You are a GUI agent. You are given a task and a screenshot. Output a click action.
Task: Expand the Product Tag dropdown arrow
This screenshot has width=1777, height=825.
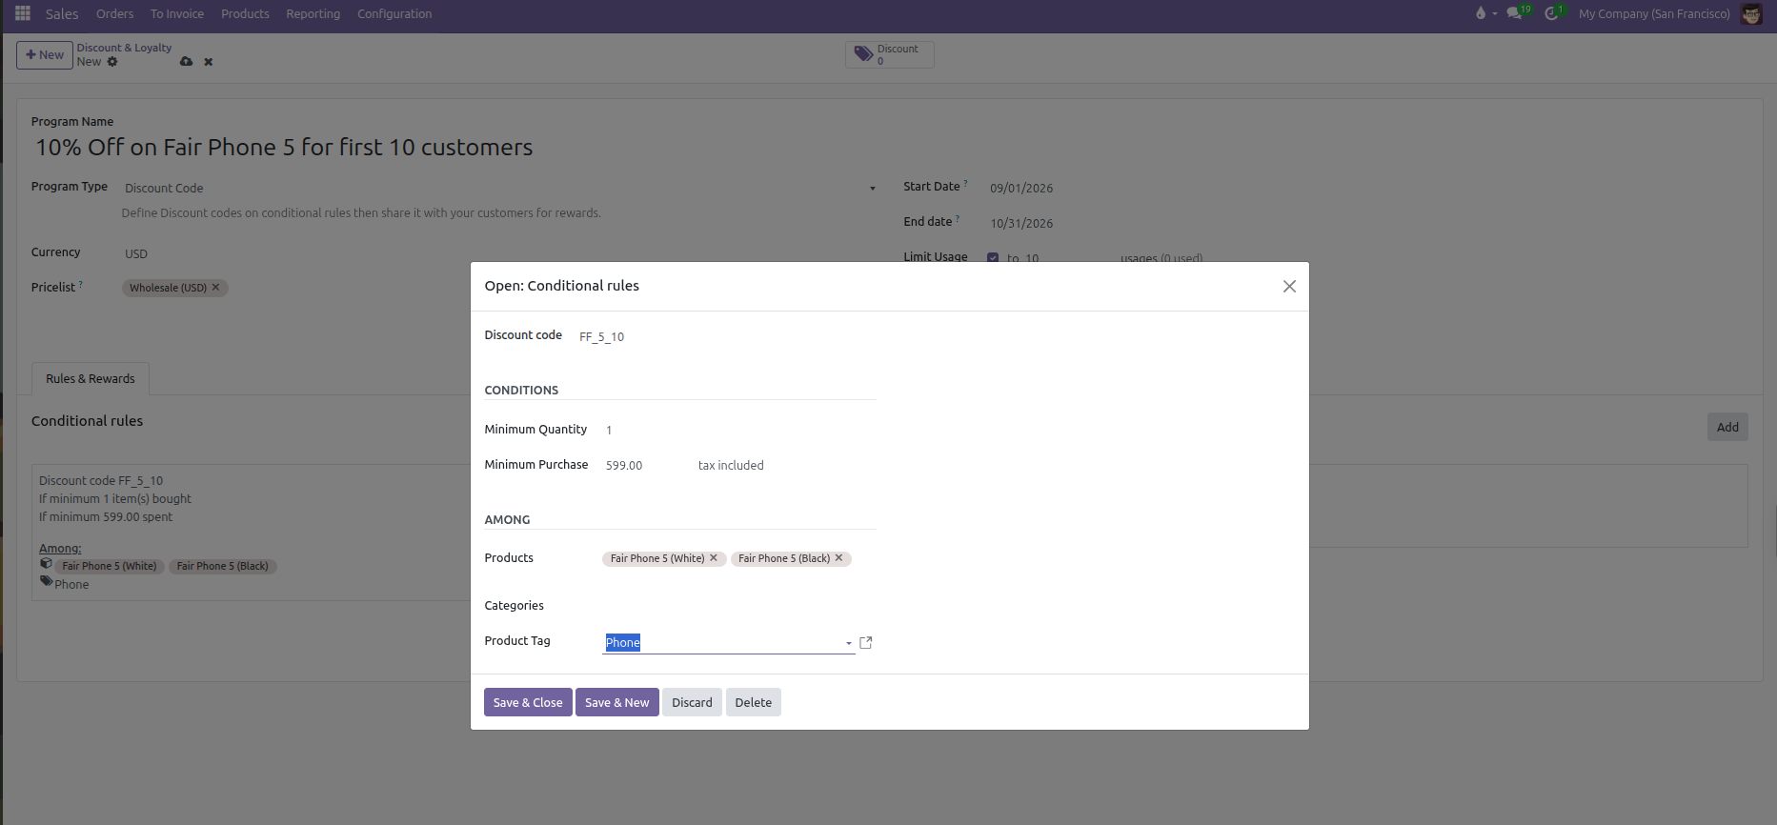(849, 643)
